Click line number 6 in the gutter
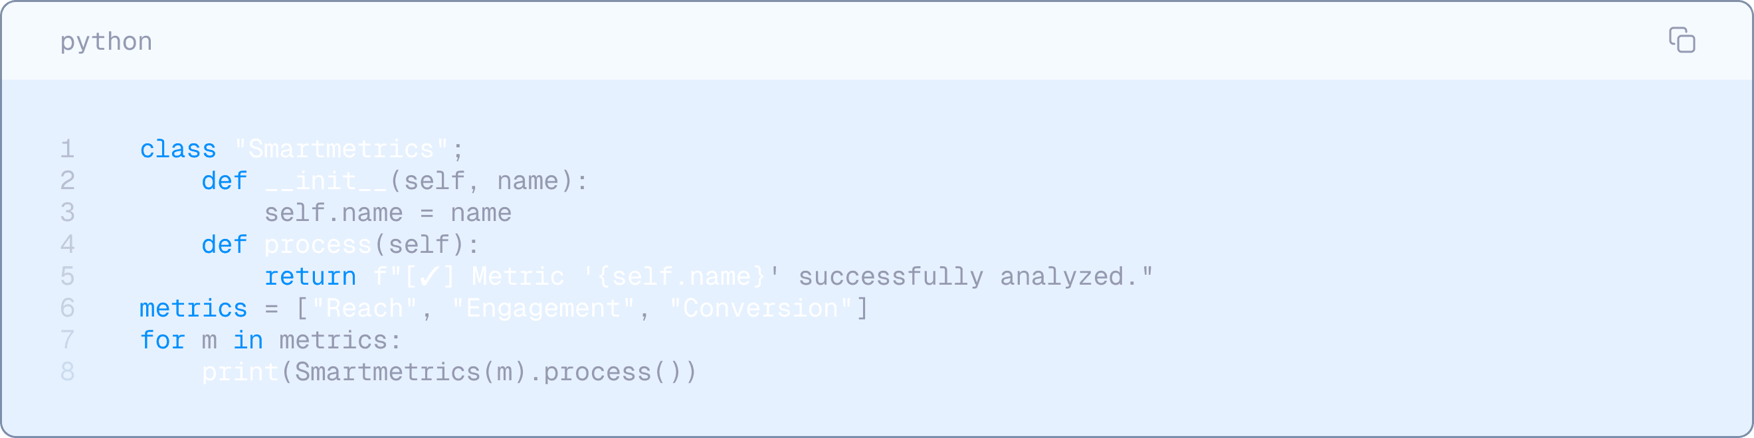The image size is (1754, 438). [x=67, y=309]
